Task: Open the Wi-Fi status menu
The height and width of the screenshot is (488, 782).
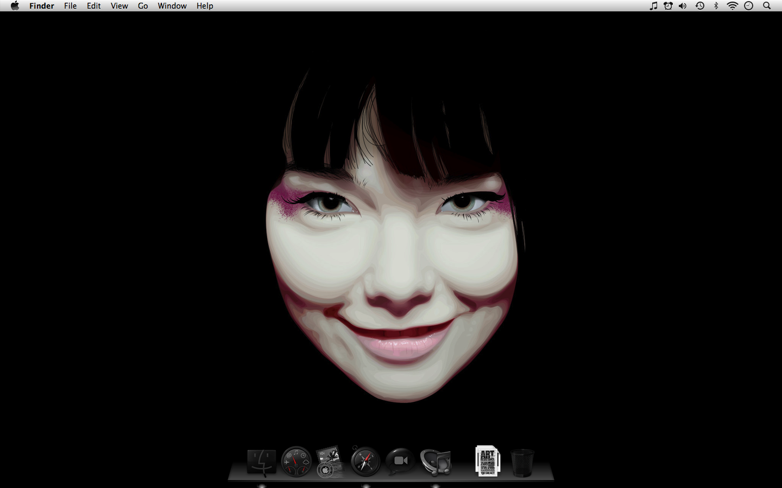Action: click(x=733, y=6)
